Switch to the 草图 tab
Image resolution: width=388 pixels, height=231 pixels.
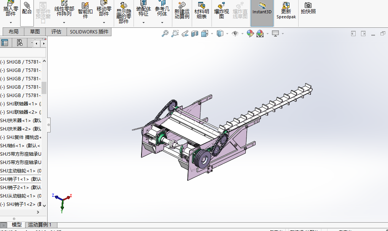tap(35, 32)
